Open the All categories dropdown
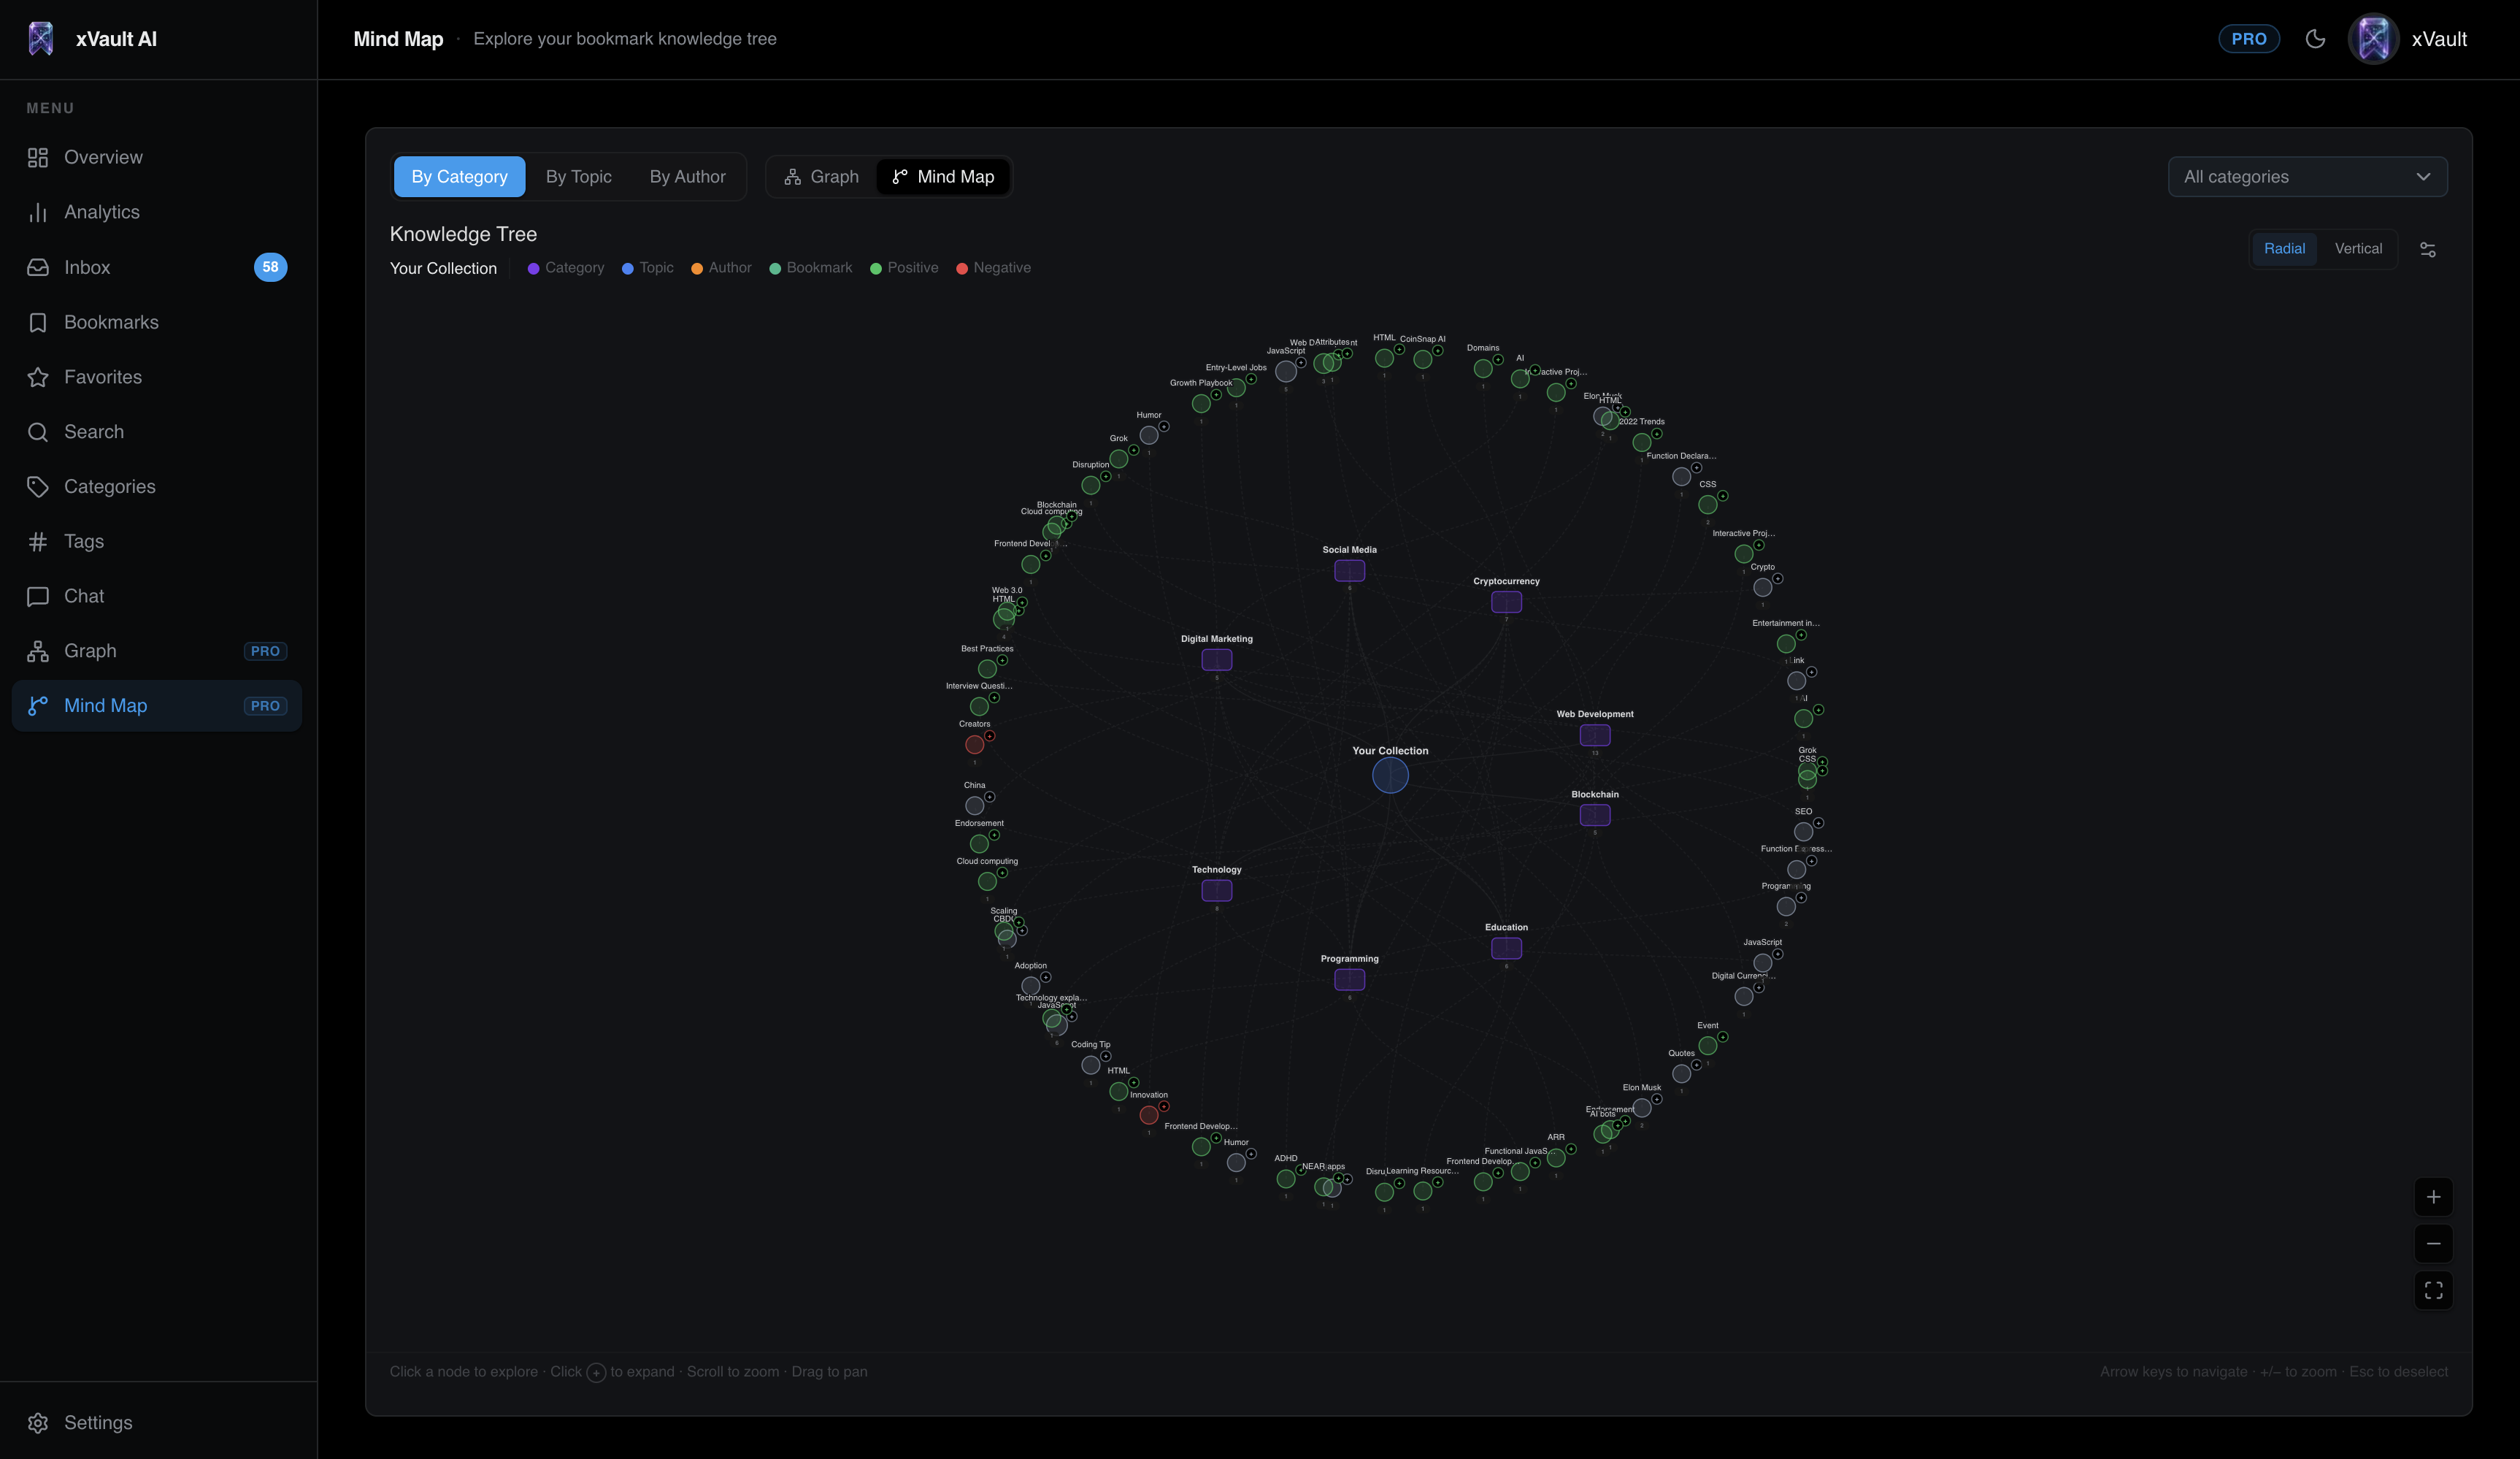Viewport: 2520px width, 1459px height. pyautogui.click(x=2308, y=176)
